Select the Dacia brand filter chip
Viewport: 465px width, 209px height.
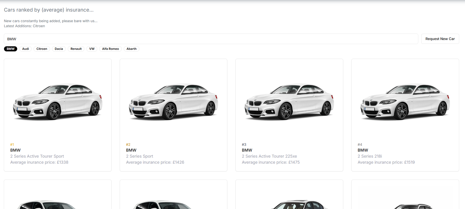[59, 49]
